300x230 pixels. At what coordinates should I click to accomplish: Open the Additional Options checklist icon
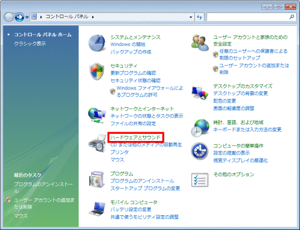200,180
